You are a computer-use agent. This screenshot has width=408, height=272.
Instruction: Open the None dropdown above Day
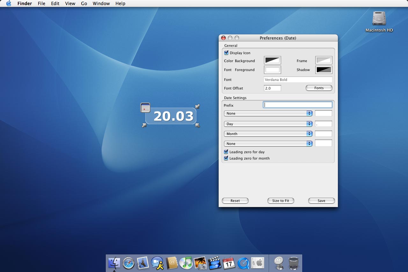[268, 113]
